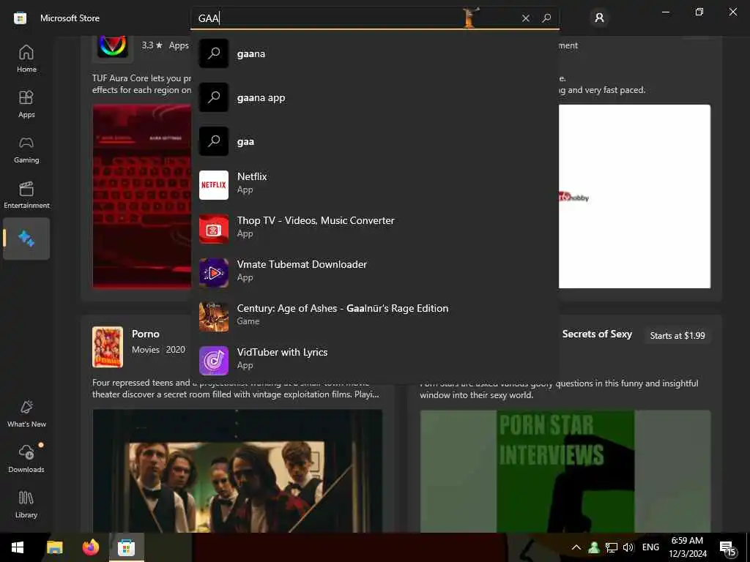Open the Apps section in sidebar

click(26, 104)
